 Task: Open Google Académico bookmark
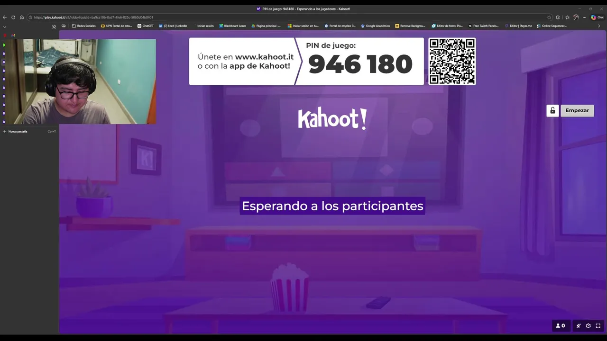(x=376, y=26)
